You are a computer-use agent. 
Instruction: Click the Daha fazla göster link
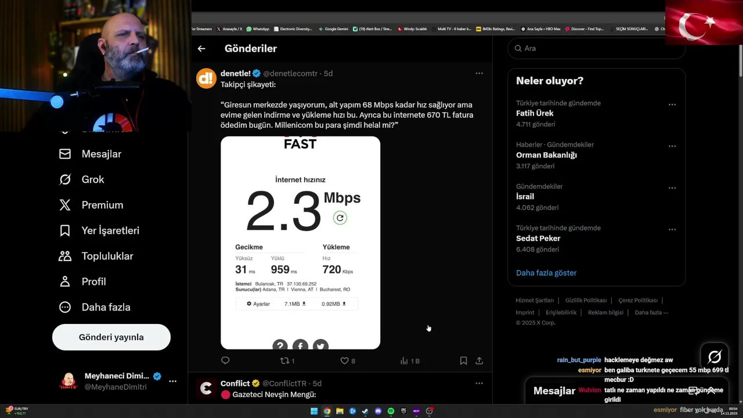(x=546, y=273)
